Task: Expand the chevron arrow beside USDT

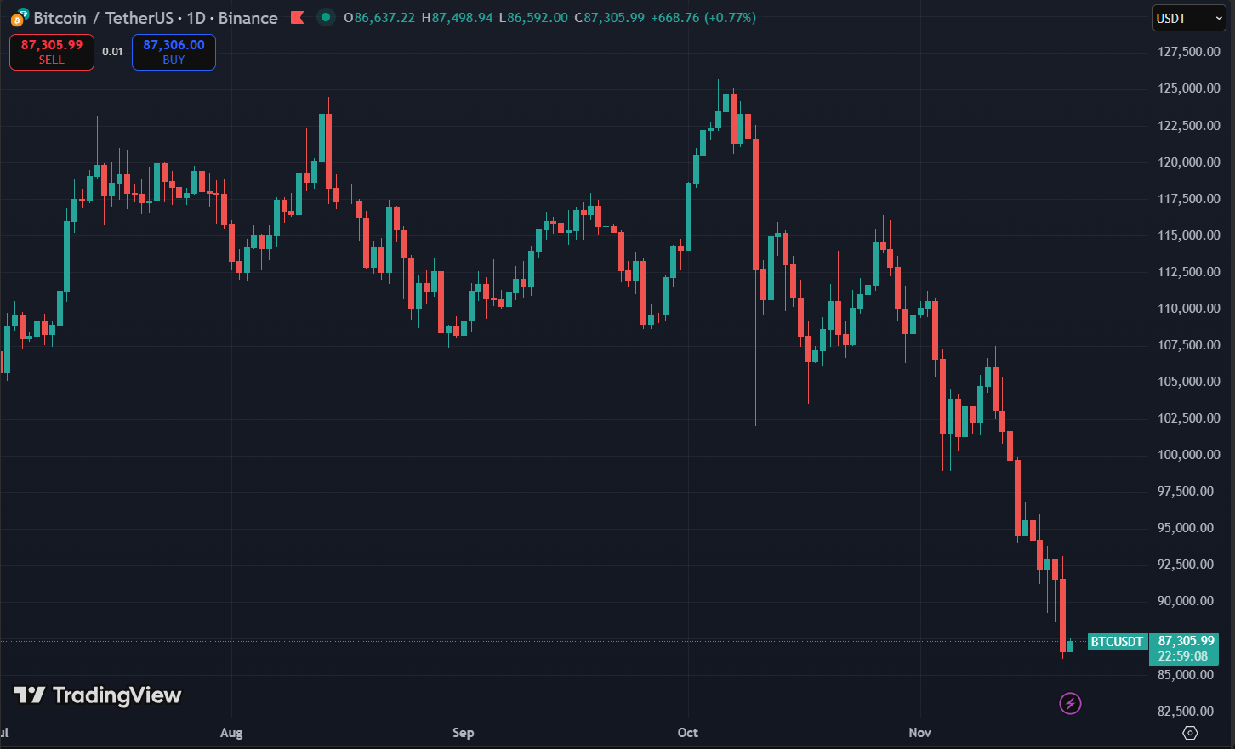Action: (1219, 18)
